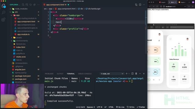This screenshot has height=109, width=195.
Task: Maximize the terminal panel with caret
Action: [x=140, y=74]
